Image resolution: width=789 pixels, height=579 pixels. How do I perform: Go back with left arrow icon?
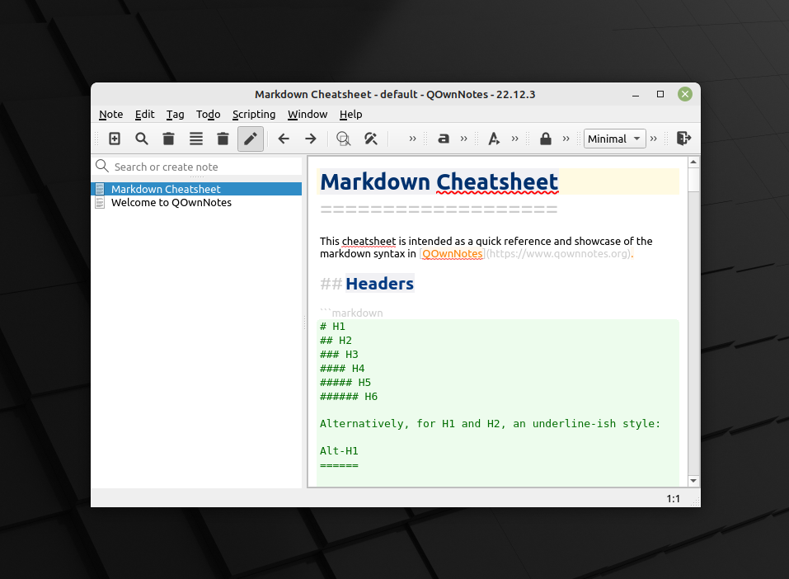click(284, 139)
